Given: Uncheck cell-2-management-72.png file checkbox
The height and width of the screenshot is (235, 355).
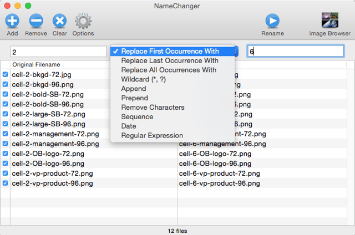Looking at the screenshot, I should pyautogui.click(x=5, y=134).
